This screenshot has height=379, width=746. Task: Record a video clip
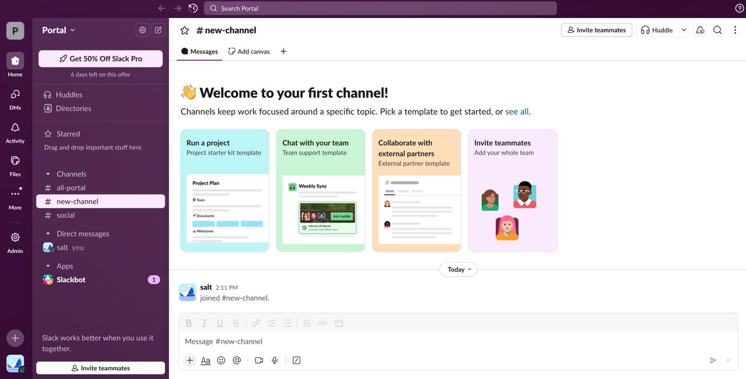click(259, 360)
